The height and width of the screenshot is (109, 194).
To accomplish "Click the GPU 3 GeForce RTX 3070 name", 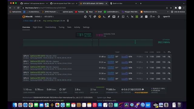I will 38,73.
